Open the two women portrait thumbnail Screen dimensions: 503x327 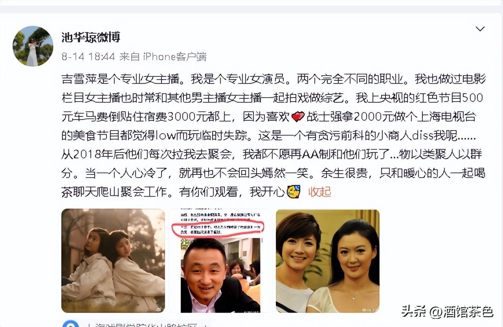coord(328,261)
